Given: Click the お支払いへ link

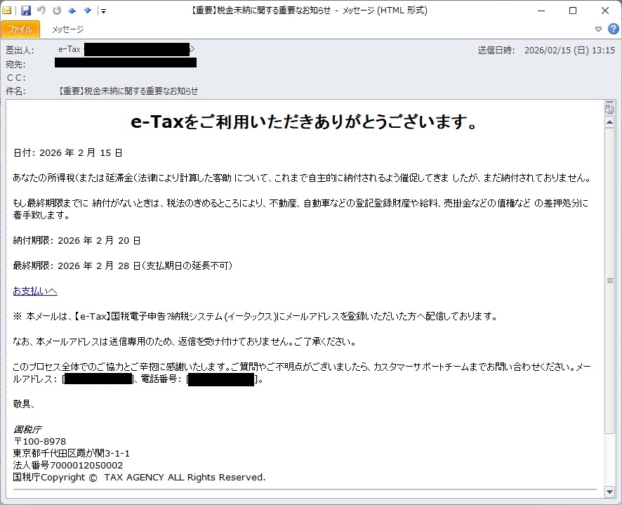Looking at the screenshot, I should click(35, 291).
